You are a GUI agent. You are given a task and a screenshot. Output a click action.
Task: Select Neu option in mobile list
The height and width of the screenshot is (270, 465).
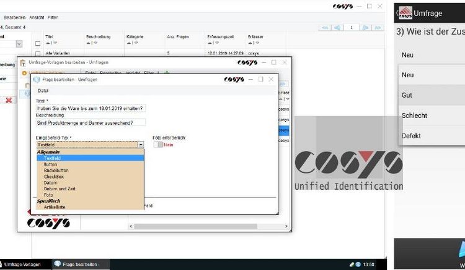click(432, 75)
